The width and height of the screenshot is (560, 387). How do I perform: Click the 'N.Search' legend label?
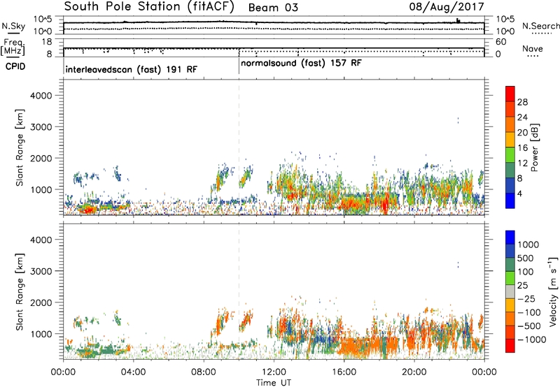[x=540, y=26]
